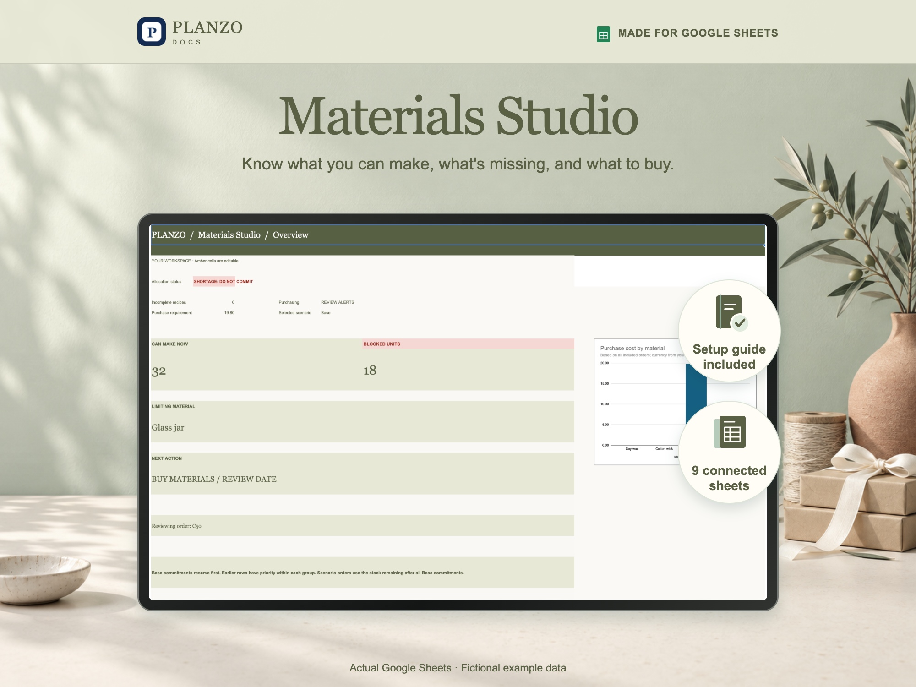The width and height of the screenshot is (916, 687).
Task: Select the 'PLANZO' breadcrumb in sheet header
Action: coord(169,235)
